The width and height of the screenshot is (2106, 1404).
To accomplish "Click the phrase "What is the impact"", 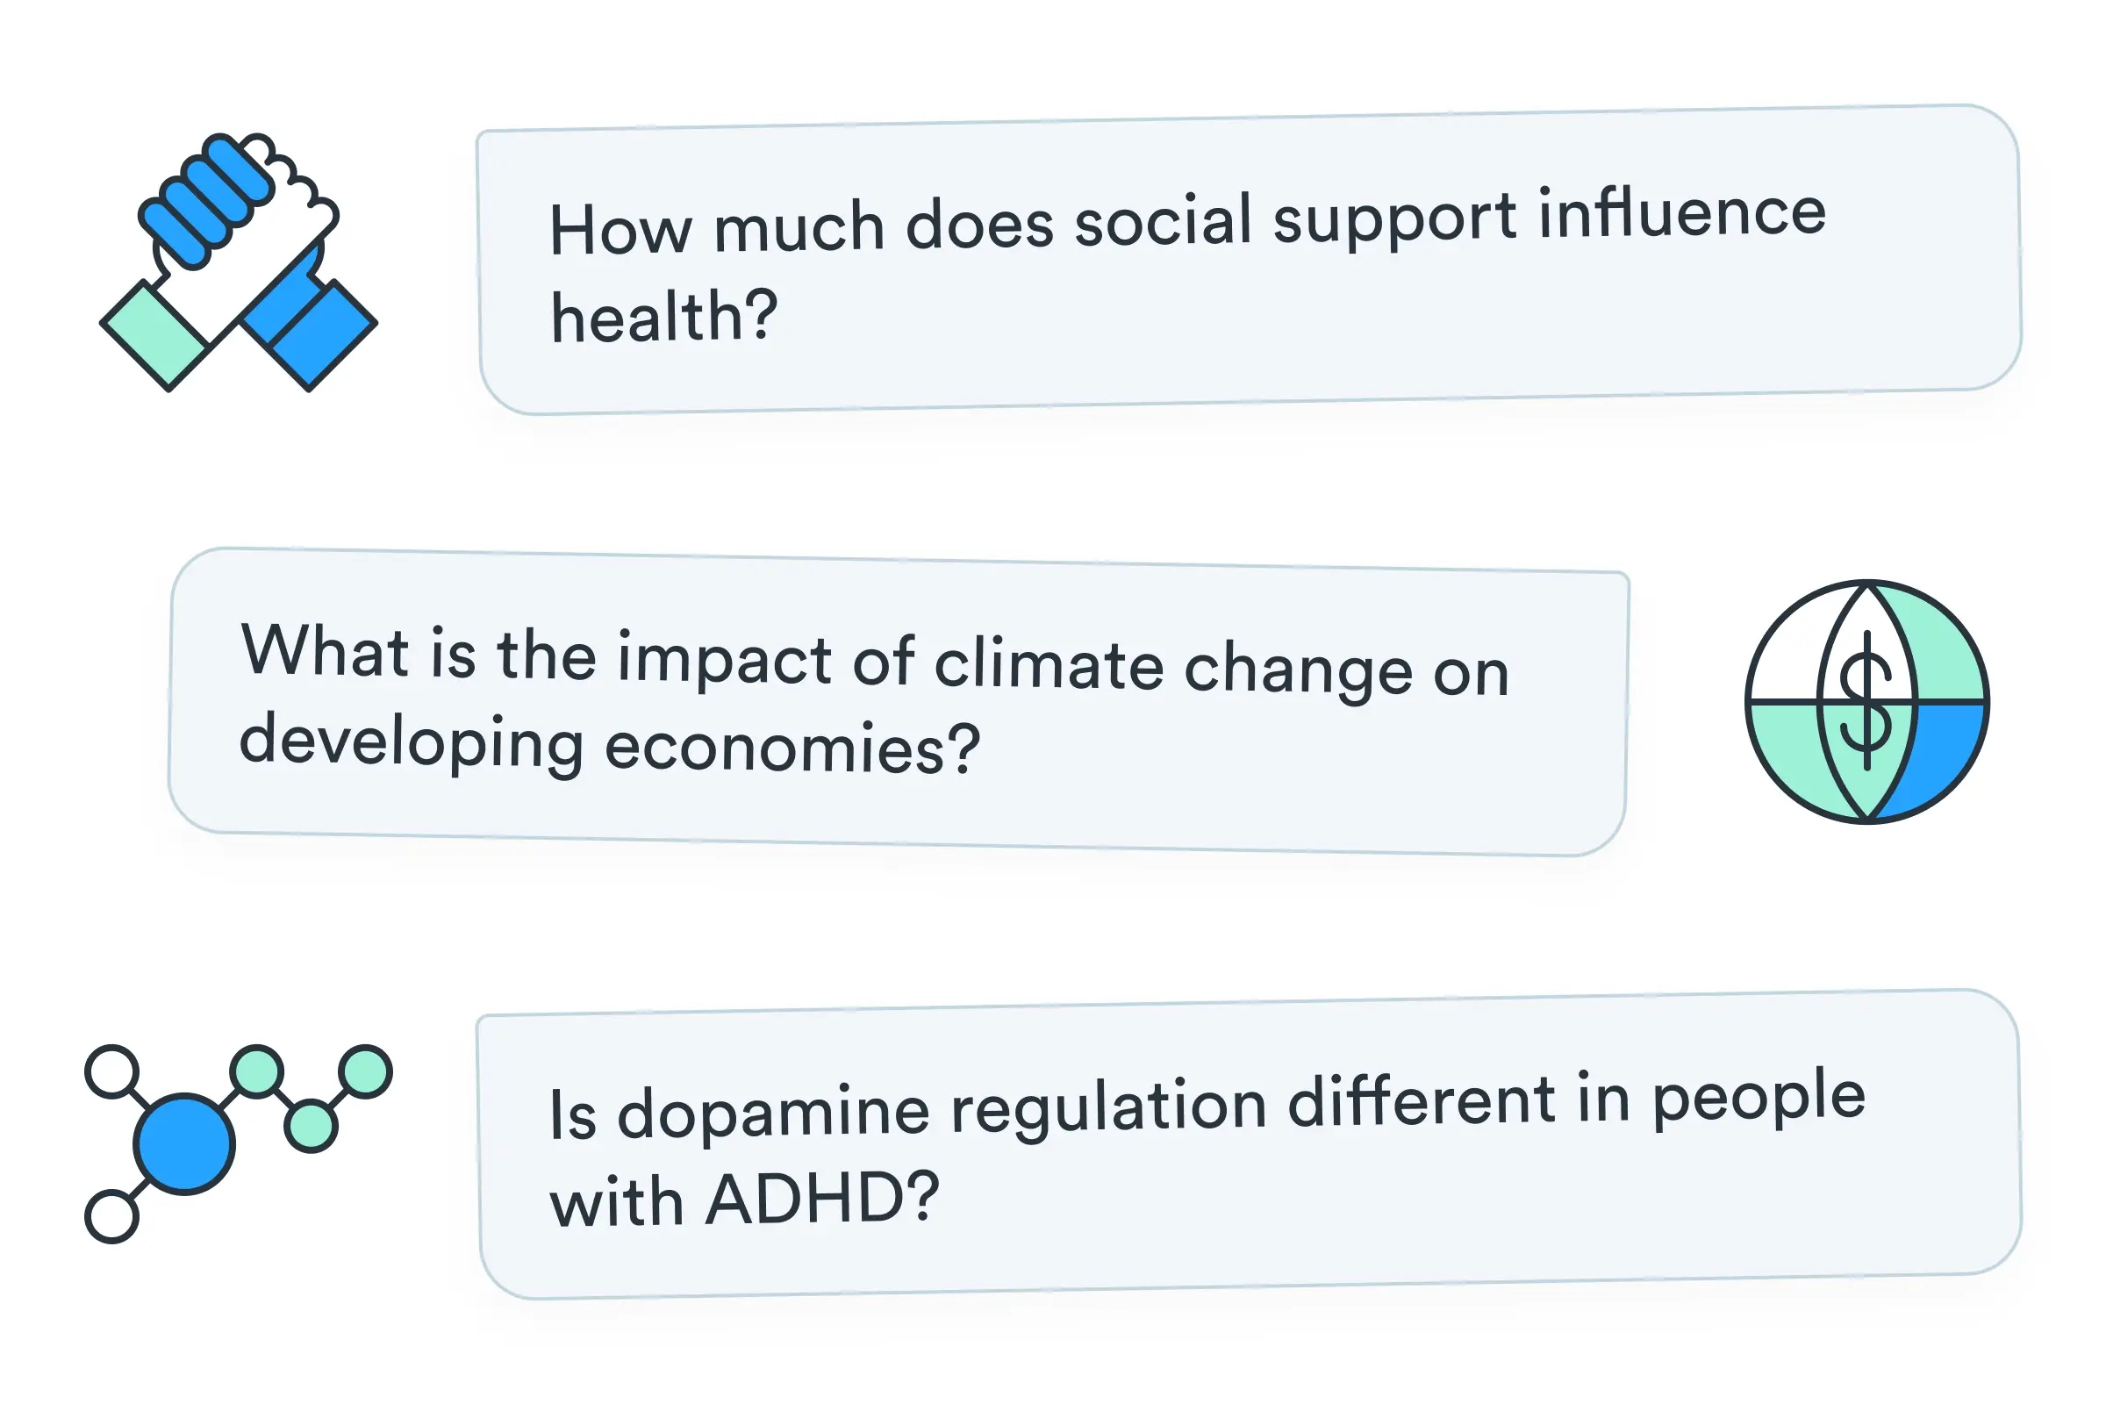I will (536, 656).
